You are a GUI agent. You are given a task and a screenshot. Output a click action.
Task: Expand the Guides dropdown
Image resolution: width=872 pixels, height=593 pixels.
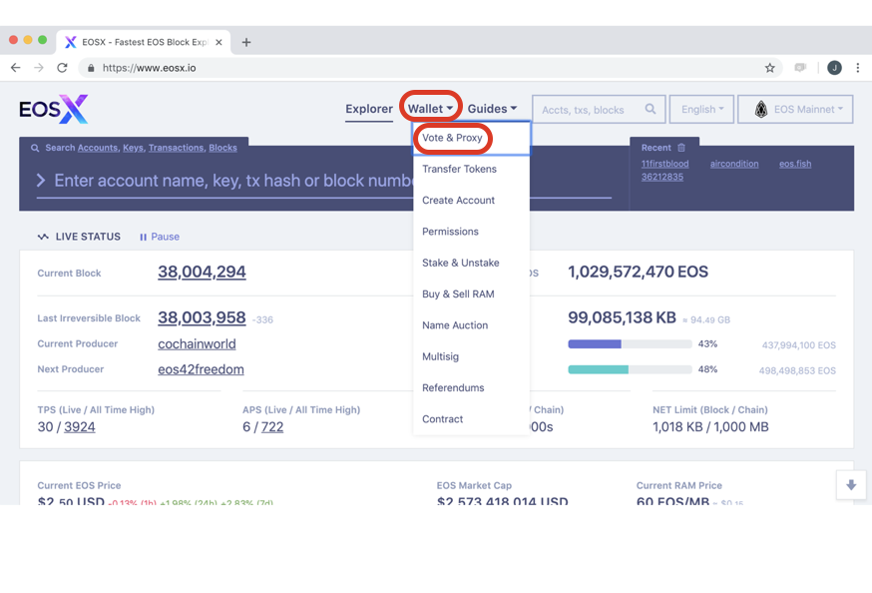[492, 109]
